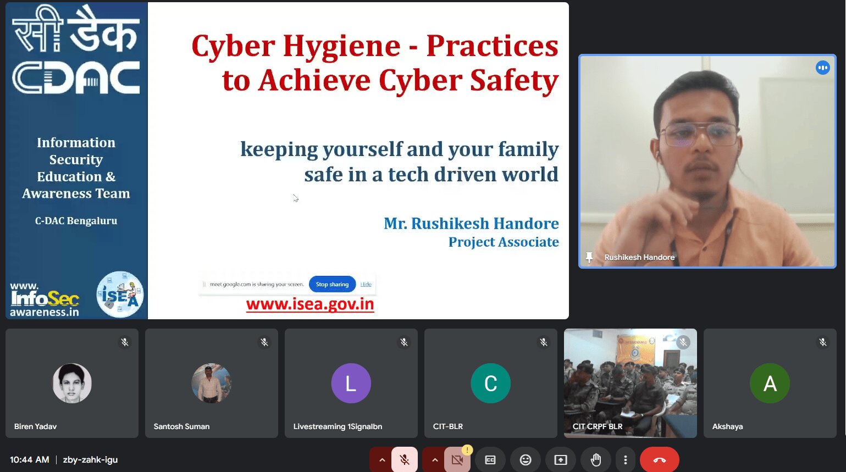Image resolution: width=846 pixels, height=472 pixels.
Task: Turn on the camera in the call bar
Action: [457, 460]
